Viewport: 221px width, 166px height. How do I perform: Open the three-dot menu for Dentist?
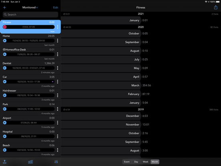pyautogui.click(x=58, y=68)
